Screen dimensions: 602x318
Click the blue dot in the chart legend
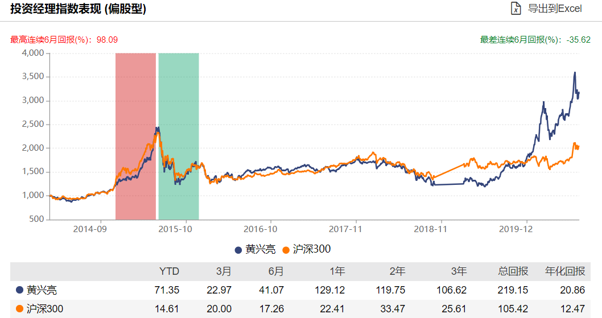238,250
